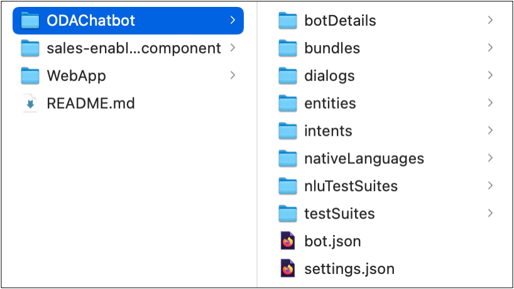Click the bot.json file icon
The width and height of the screenshot is (514, 289).
(288, 241)
